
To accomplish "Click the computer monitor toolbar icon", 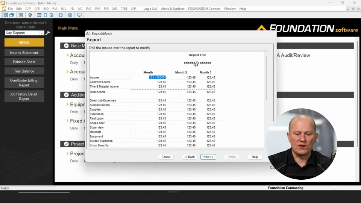I will coord(79,15).
